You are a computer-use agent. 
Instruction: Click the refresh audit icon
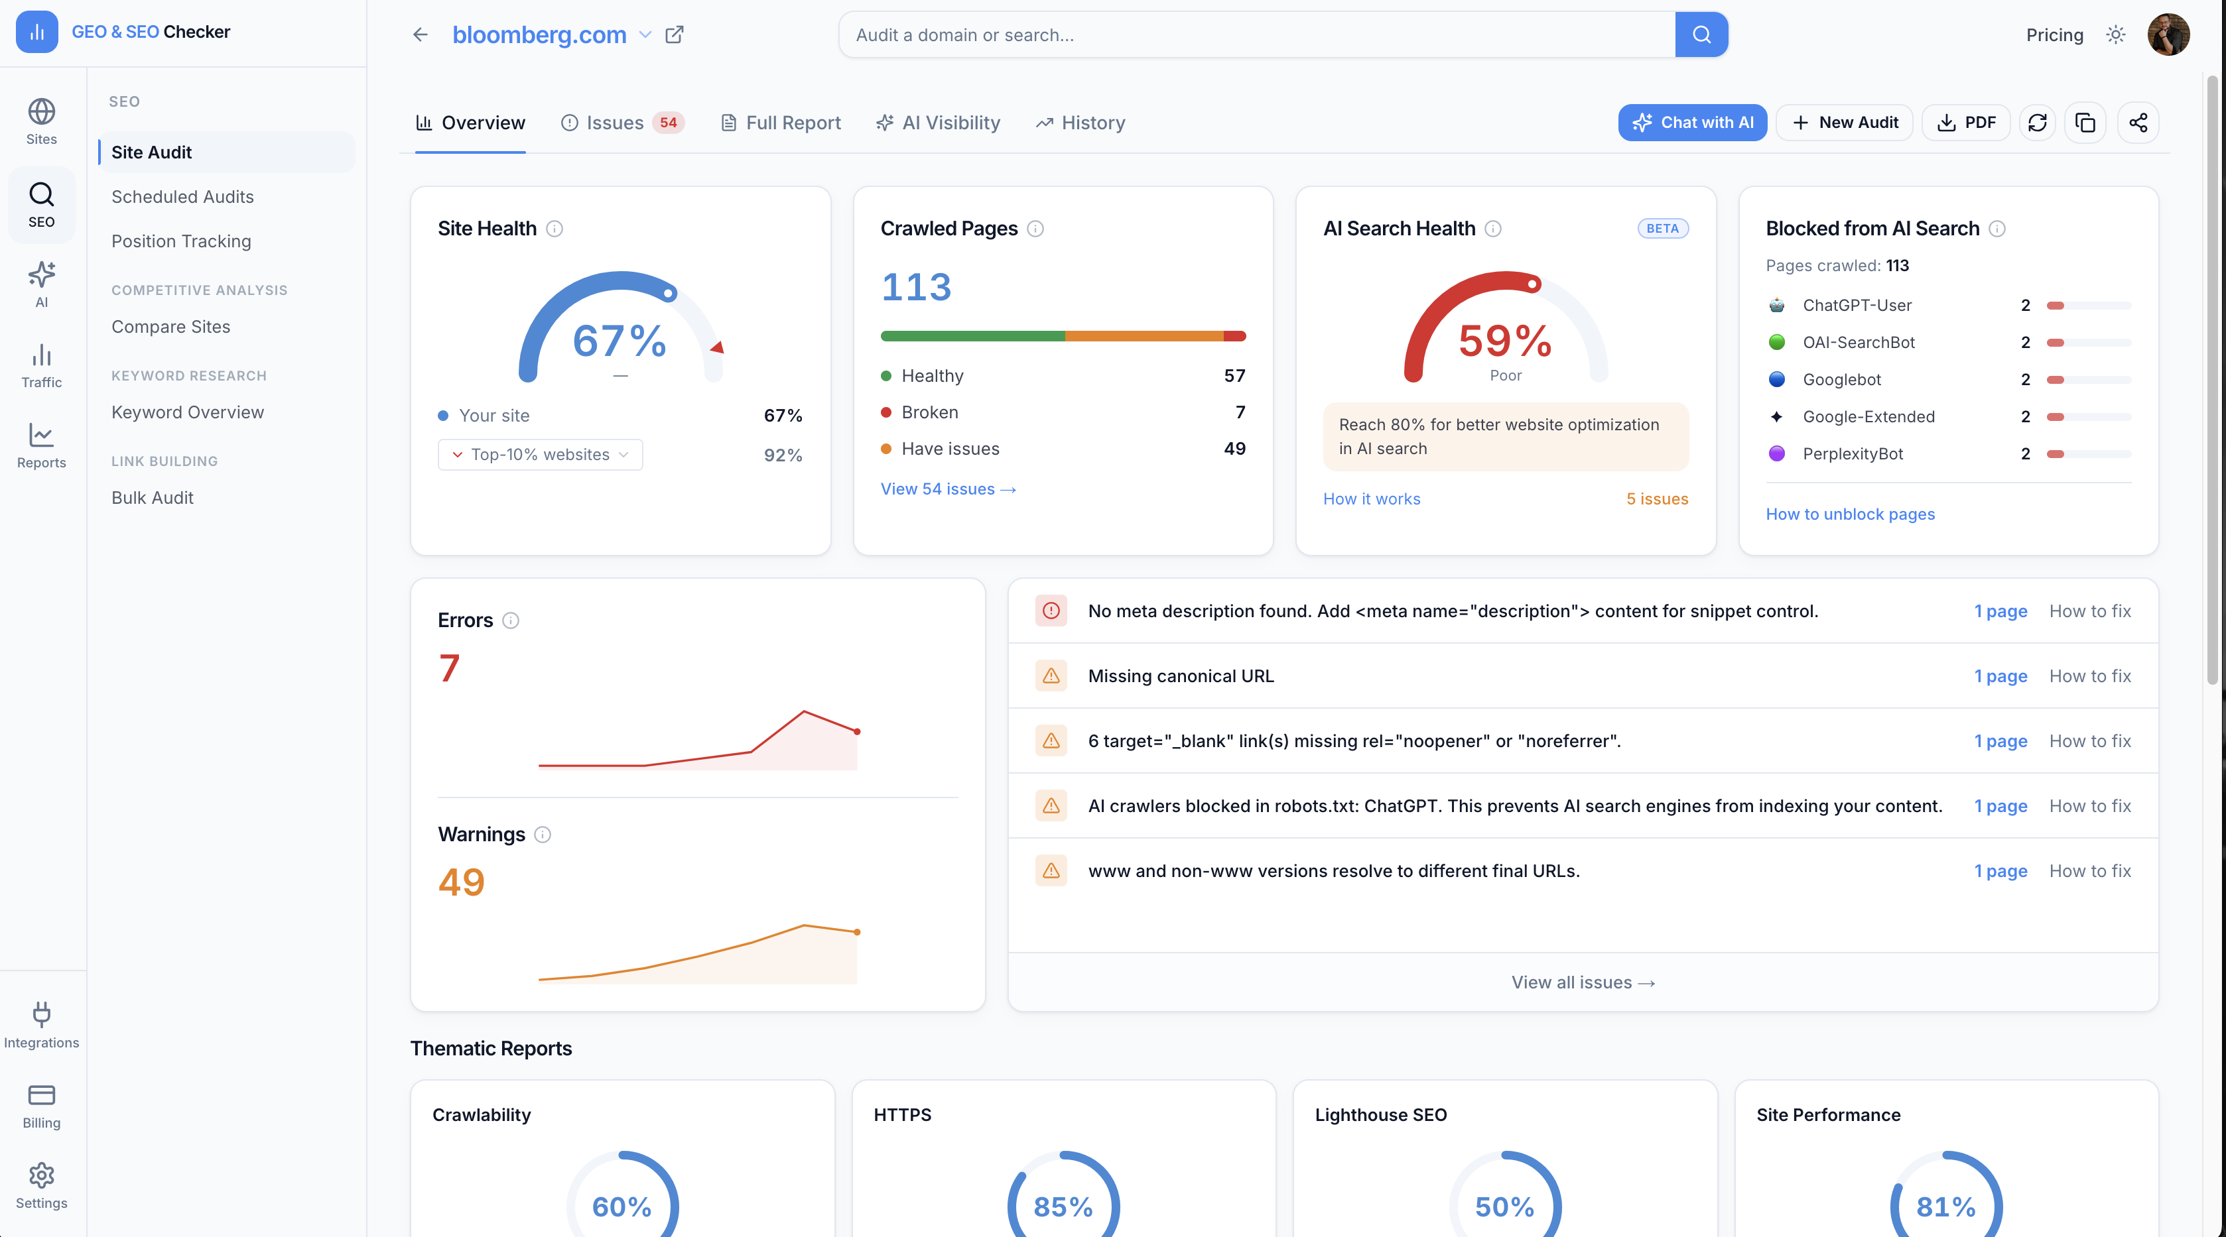(2038, 123)
